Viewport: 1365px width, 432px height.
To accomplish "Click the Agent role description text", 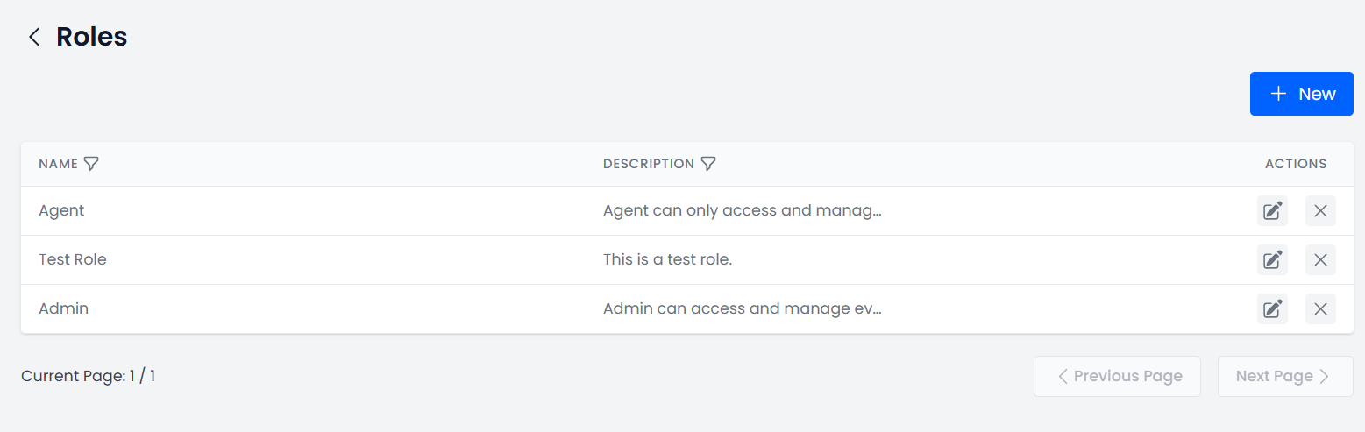I will coord(742,211).
